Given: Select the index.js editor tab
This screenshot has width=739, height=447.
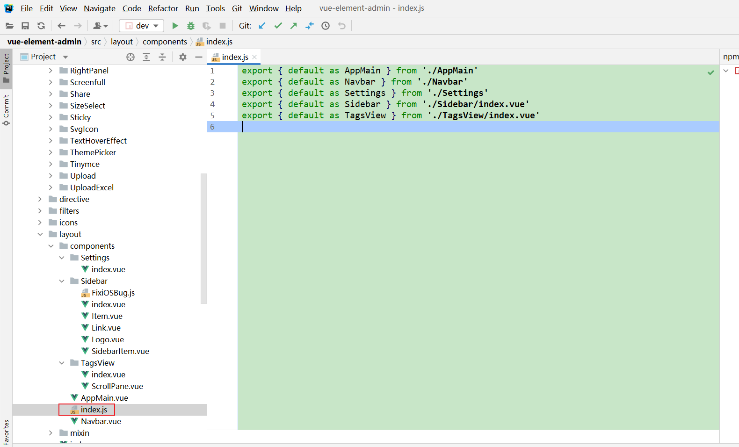Looking at the screenshot, I should [x=234, y=57].
